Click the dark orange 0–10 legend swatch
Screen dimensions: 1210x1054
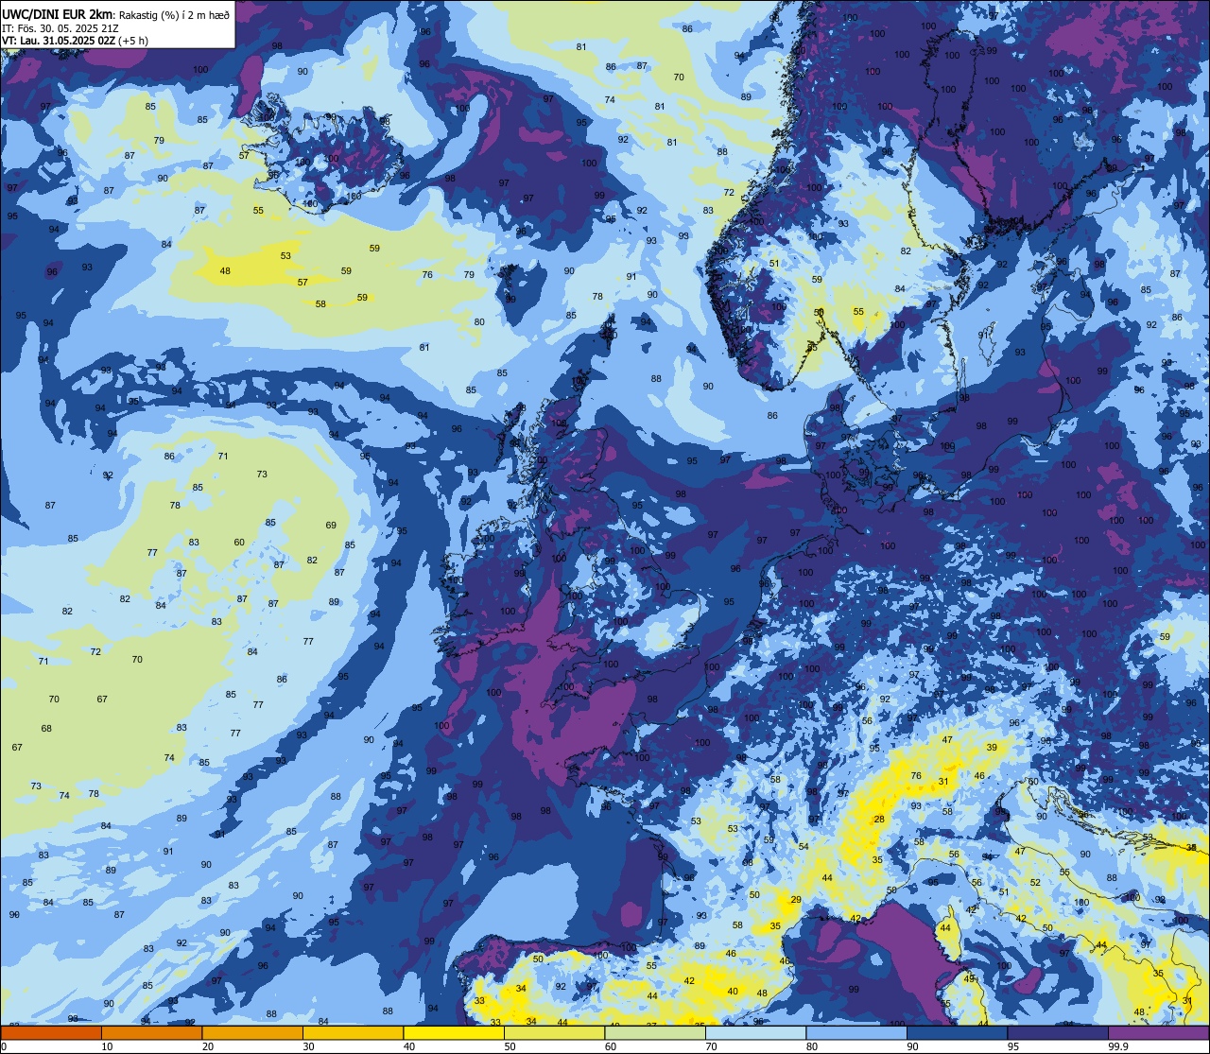pos(51,1033)
